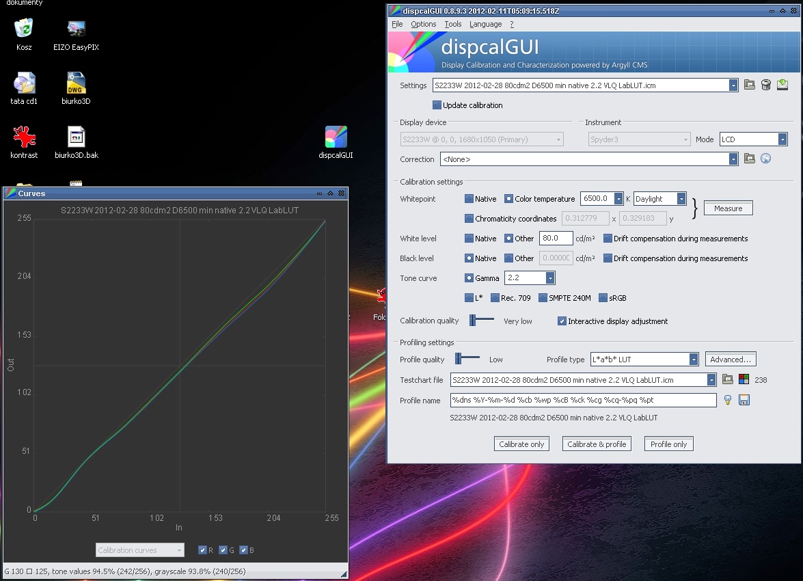Browse for a testchart file folder icon
Image resolution: width=803 pixels, height=581 pixels.
click(x=727, y=379)
